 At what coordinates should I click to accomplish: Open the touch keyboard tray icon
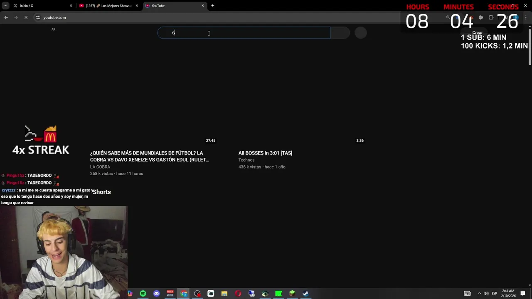coord(468,294)
